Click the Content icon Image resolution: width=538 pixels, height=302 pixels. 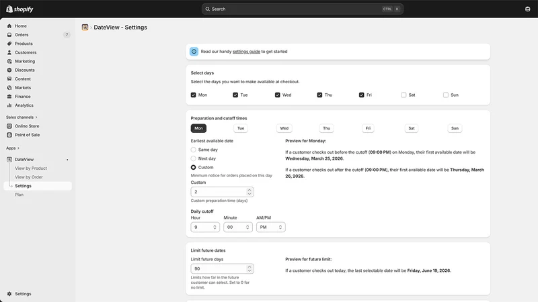coord(9,79)
